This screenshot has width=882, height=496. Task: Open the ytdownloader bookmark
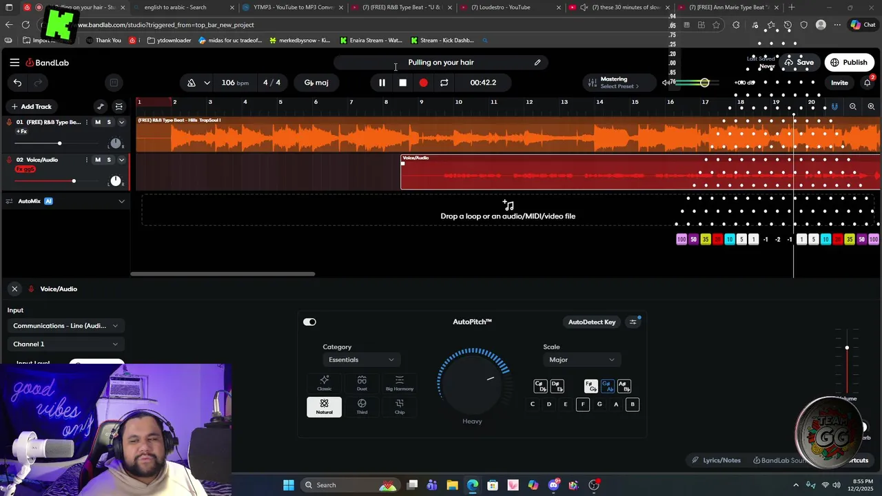(168, 41)
